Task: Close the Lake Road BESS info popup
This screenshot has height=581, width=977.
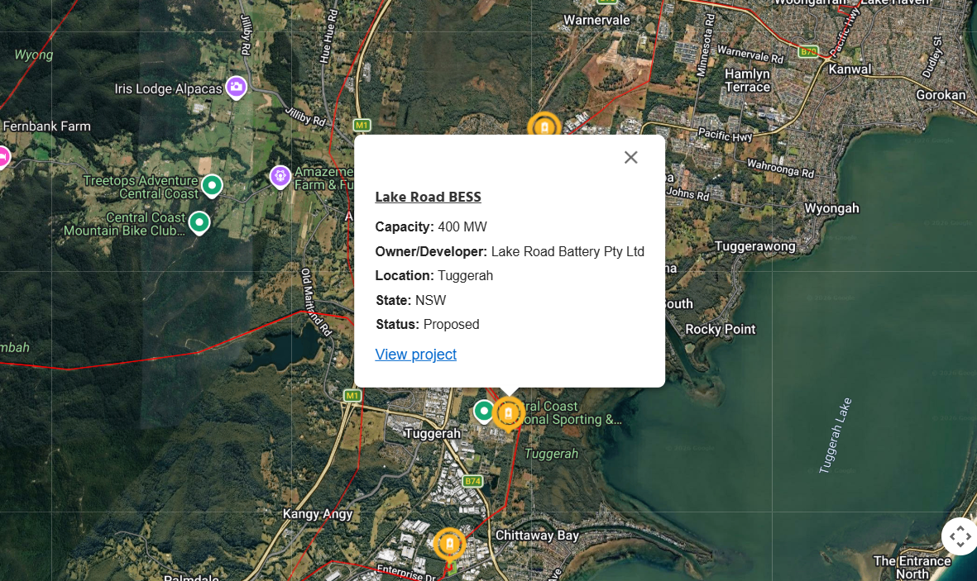Action: click(x=630, y=158)
